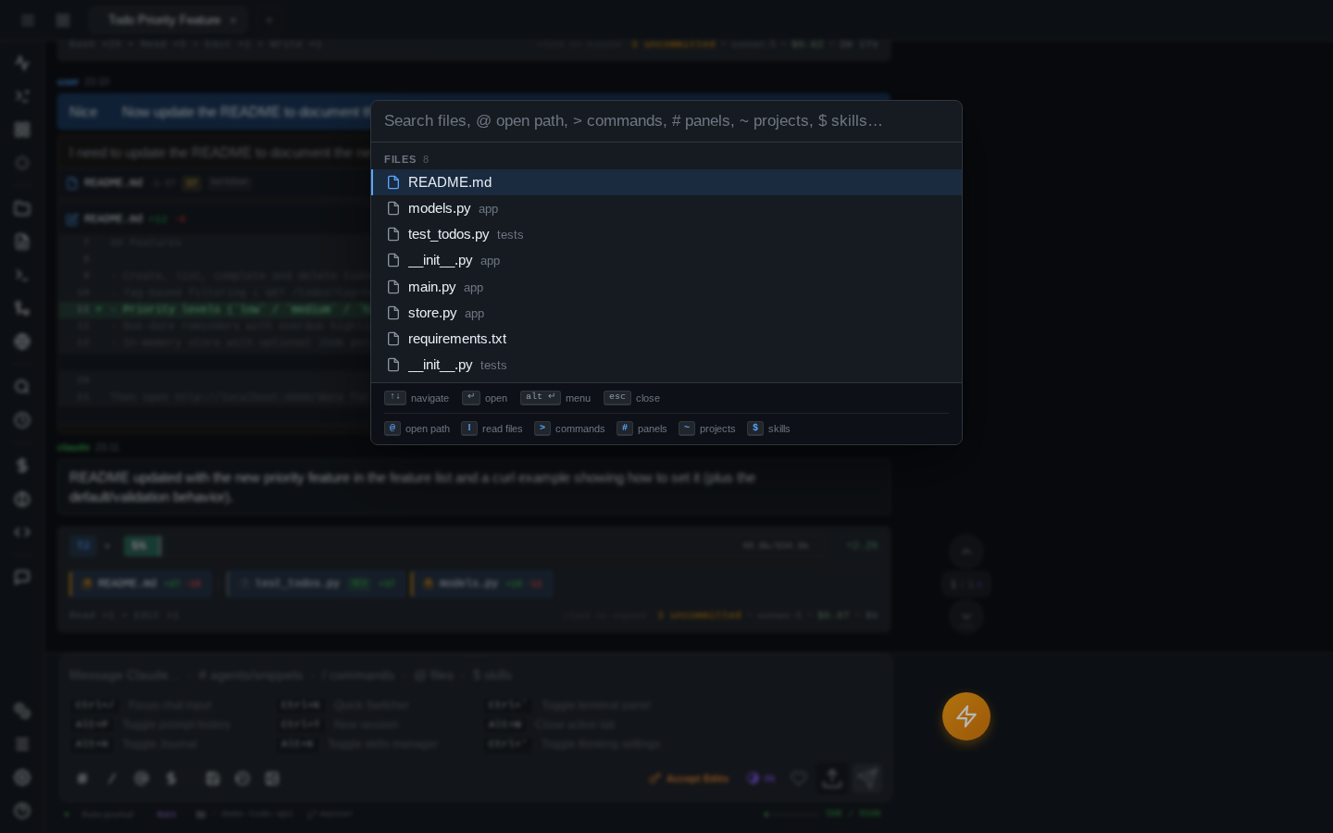Click the esc close hint
The image size is (1333, 833).
(631, 398)
